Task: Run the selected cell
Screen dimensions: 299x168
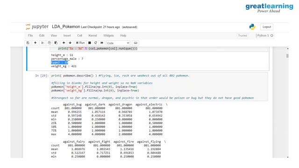Action: (x=80, y=43)
